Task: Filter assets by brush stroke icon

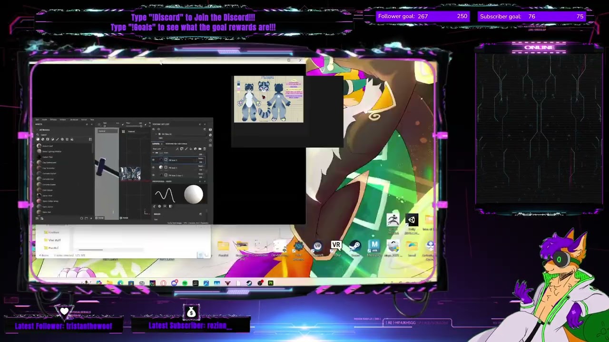Action: (57, 139)
